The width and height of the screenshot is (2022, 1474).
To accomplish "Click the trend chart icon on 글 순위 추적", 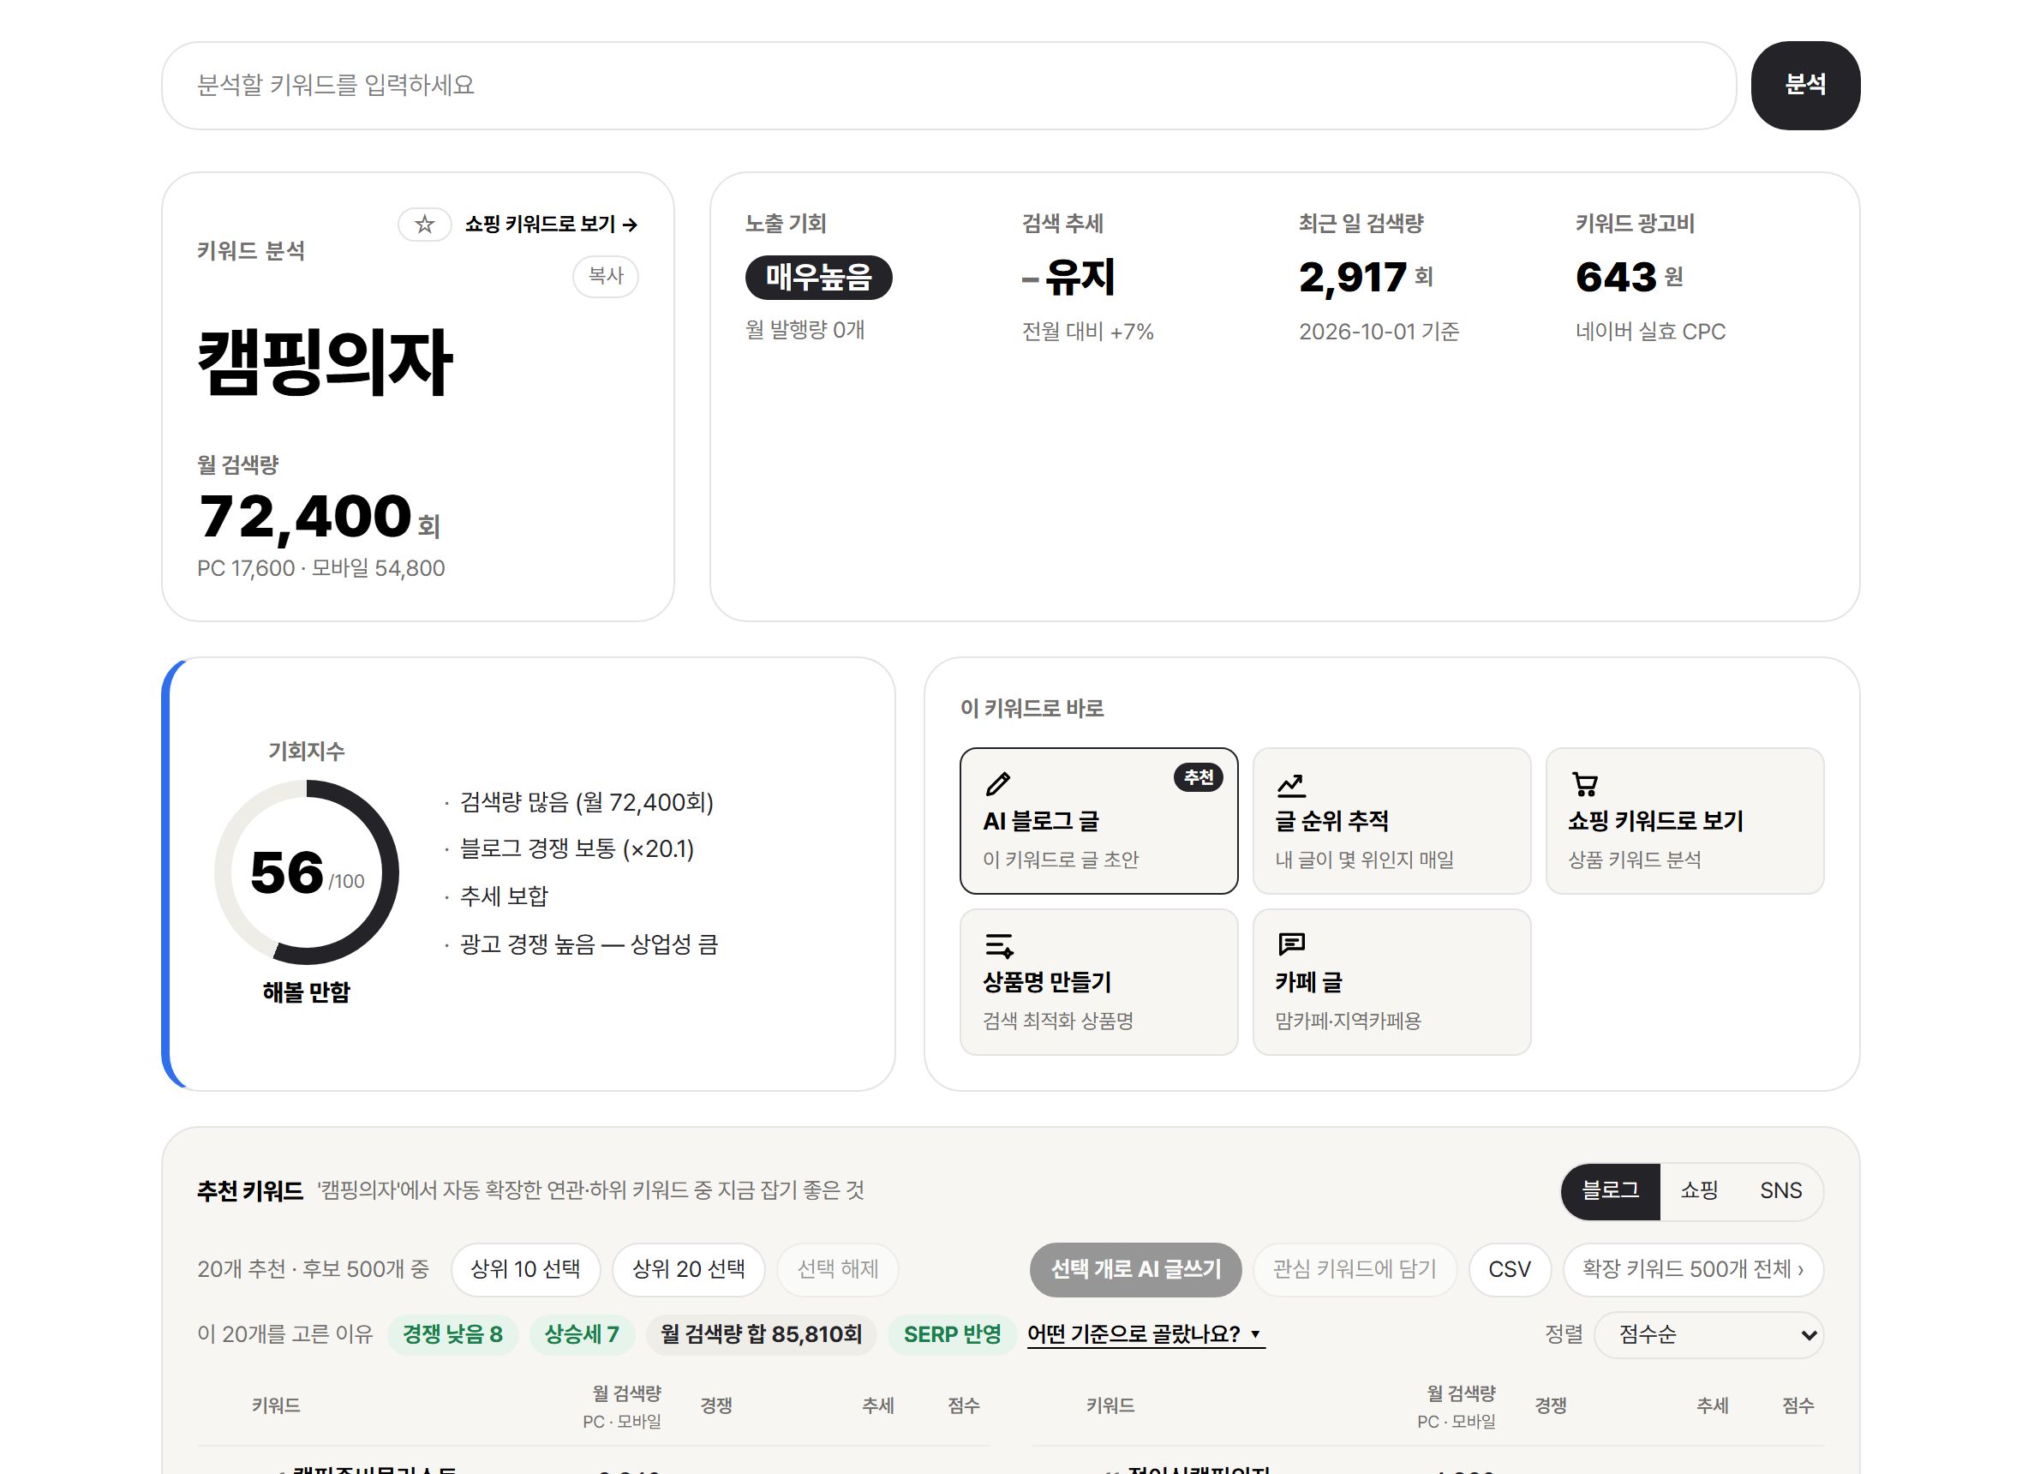I will pos(1290,784).
